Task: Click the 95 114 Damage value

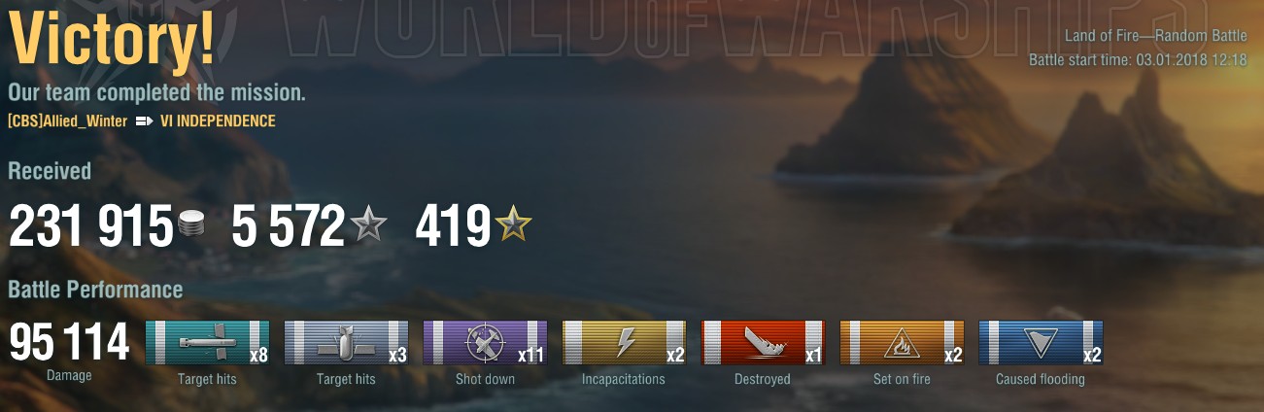Action: (69, 342)
